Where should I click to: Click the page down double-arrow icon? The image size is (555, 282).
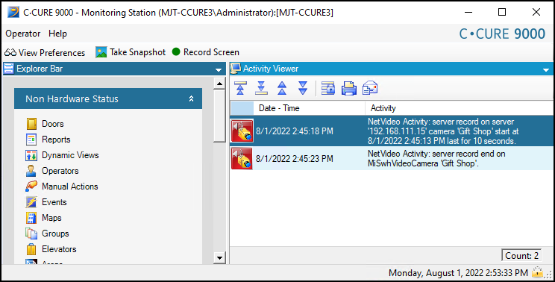pyautogui.click(x=303, y=88)
